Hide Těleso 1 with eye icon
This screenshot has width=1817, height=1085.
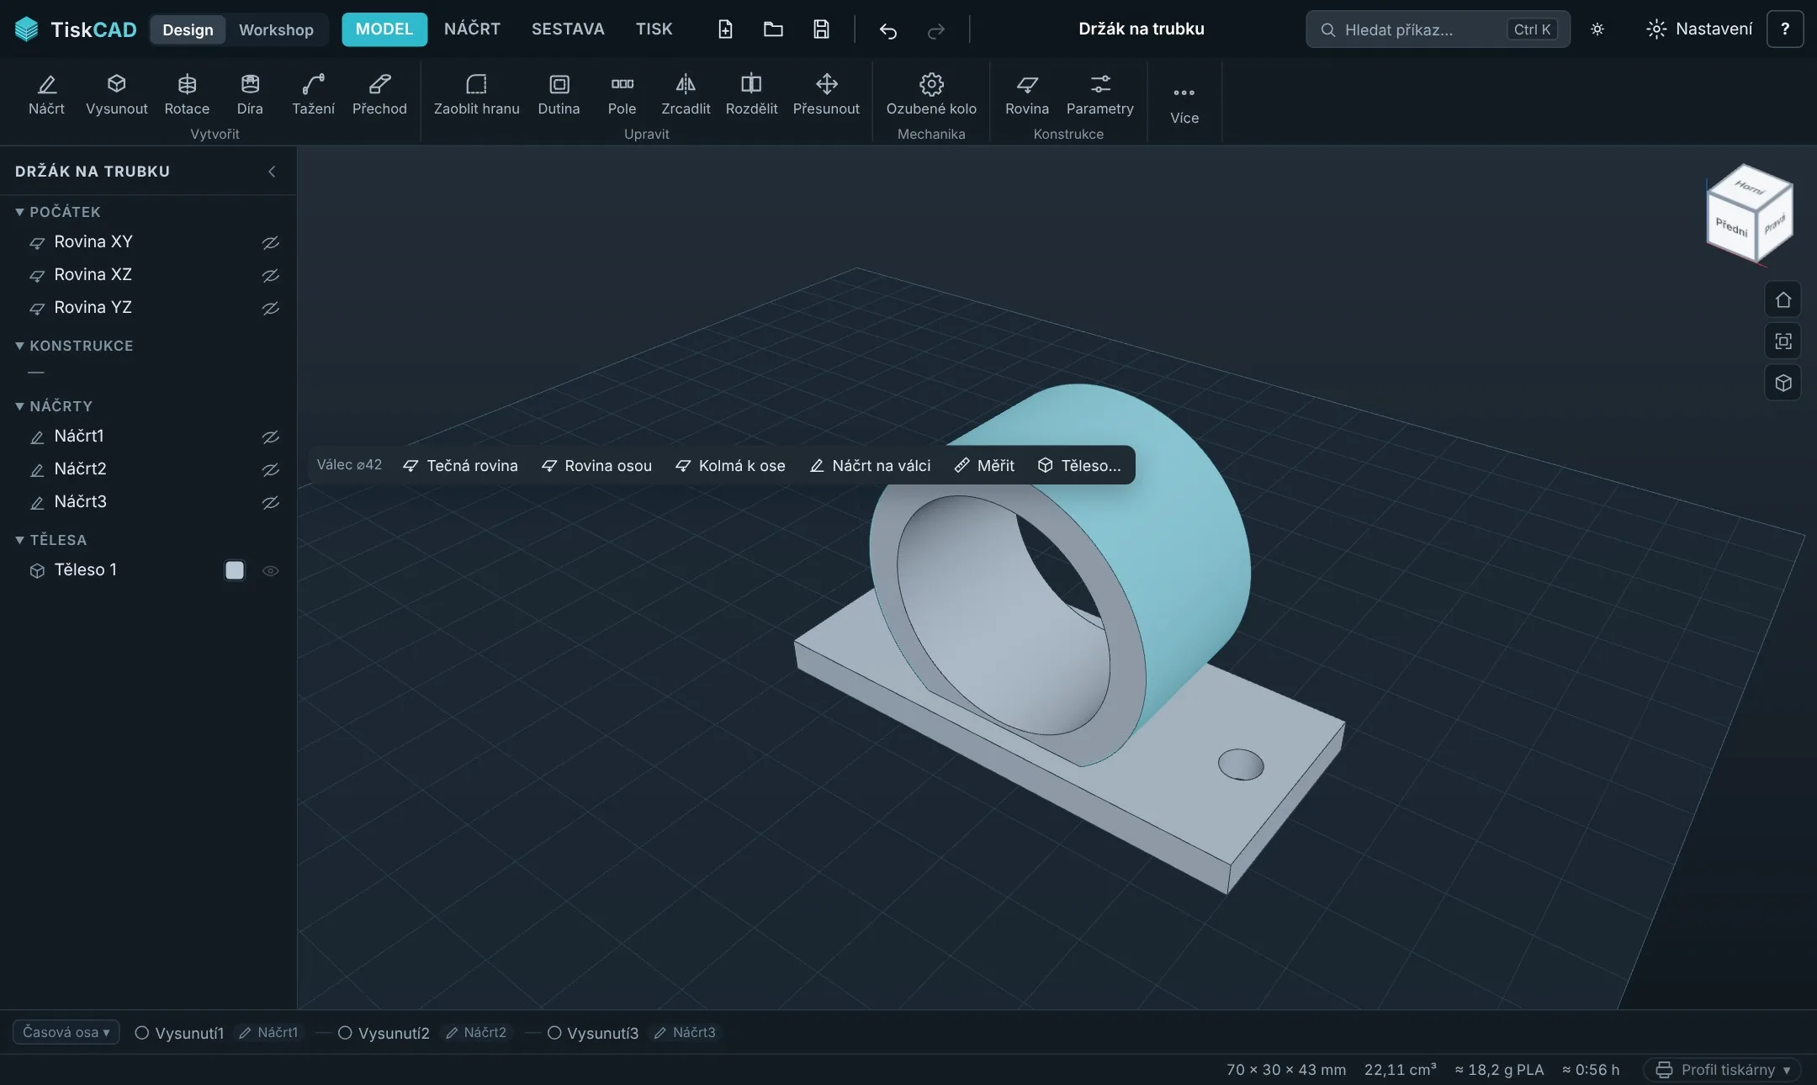click(x=270, y=570)
